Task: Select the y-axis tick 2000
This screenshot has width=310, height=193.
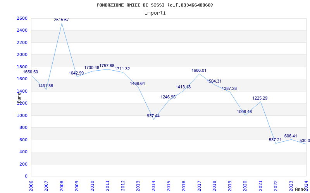Action: 22,55
